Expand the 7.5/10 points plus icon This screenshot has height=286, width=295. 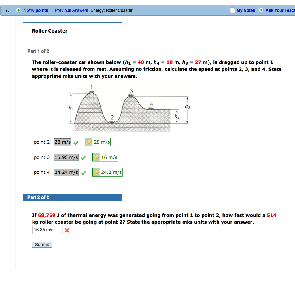[x=18, y=10]
